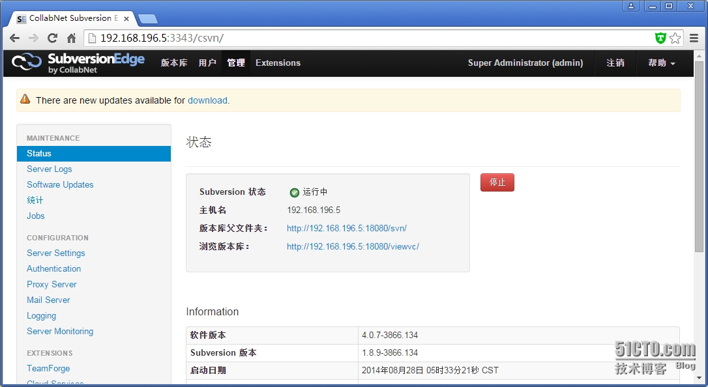Open TeamForge extension page
Viewport: 708px width, 387px height.
(48, 369)
